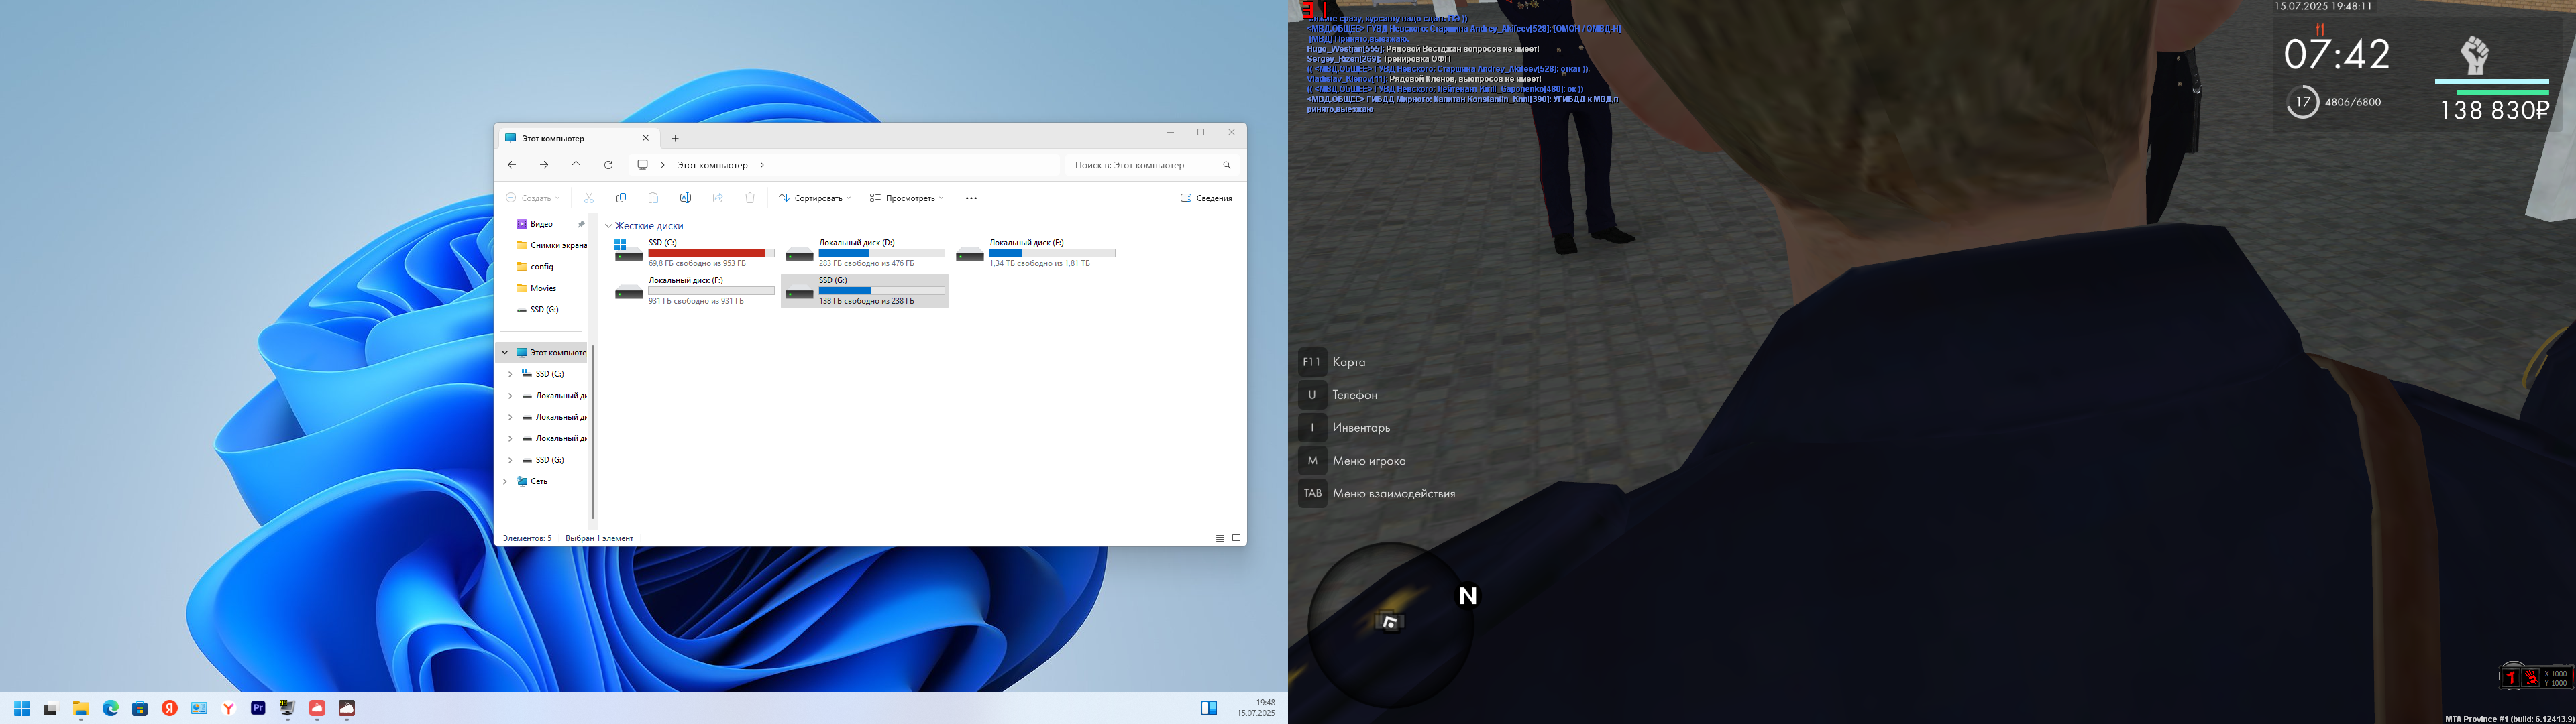This screenshot has height=724, width=2576.
Task: Click the Delete trash icon
Action: tap(750, 198)
